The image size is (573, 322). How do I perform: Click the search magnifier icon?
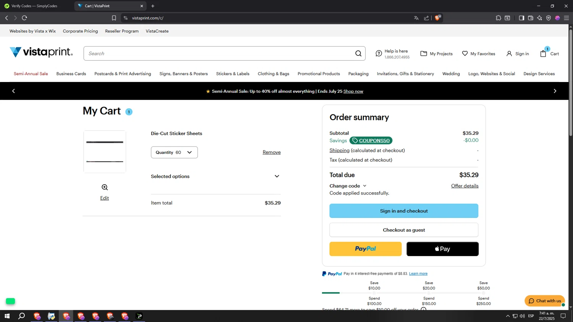358,53
